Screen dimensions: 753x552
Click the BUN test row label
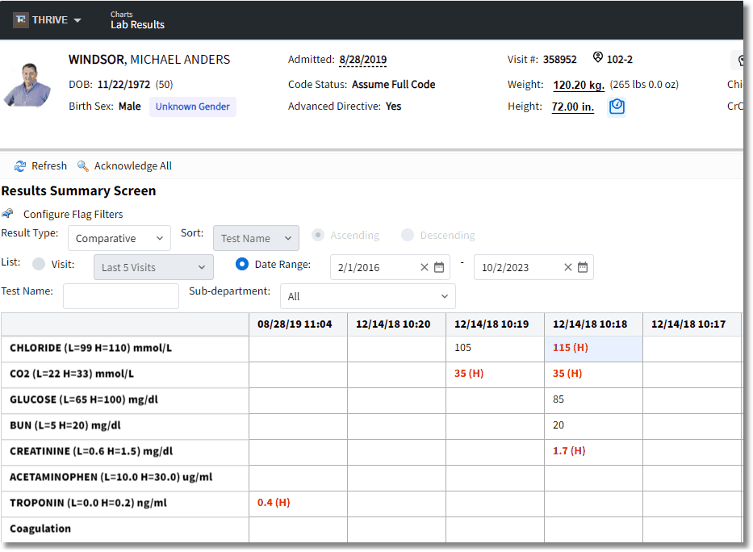click(x=125, y=426)
